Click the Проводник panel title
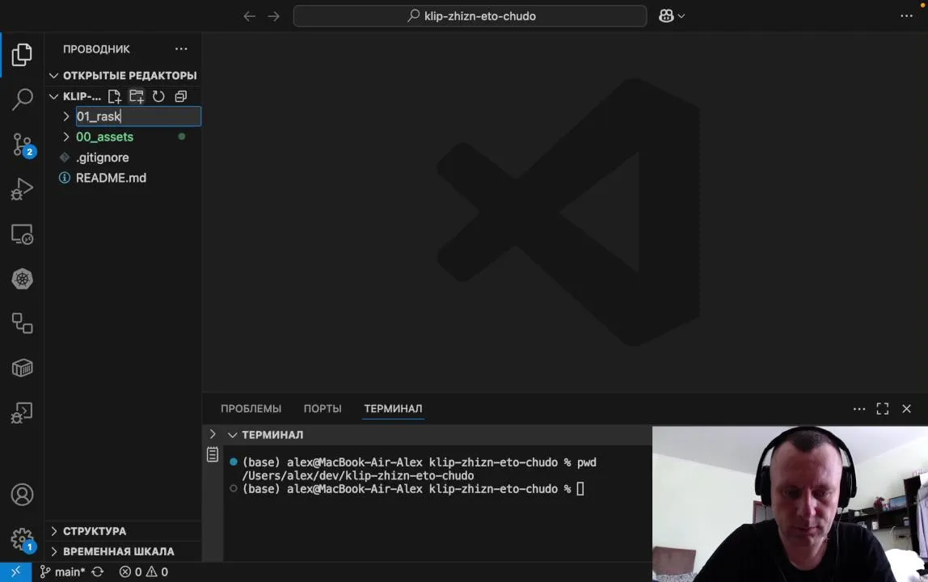The image size is (928, 582). coord(96,49)
